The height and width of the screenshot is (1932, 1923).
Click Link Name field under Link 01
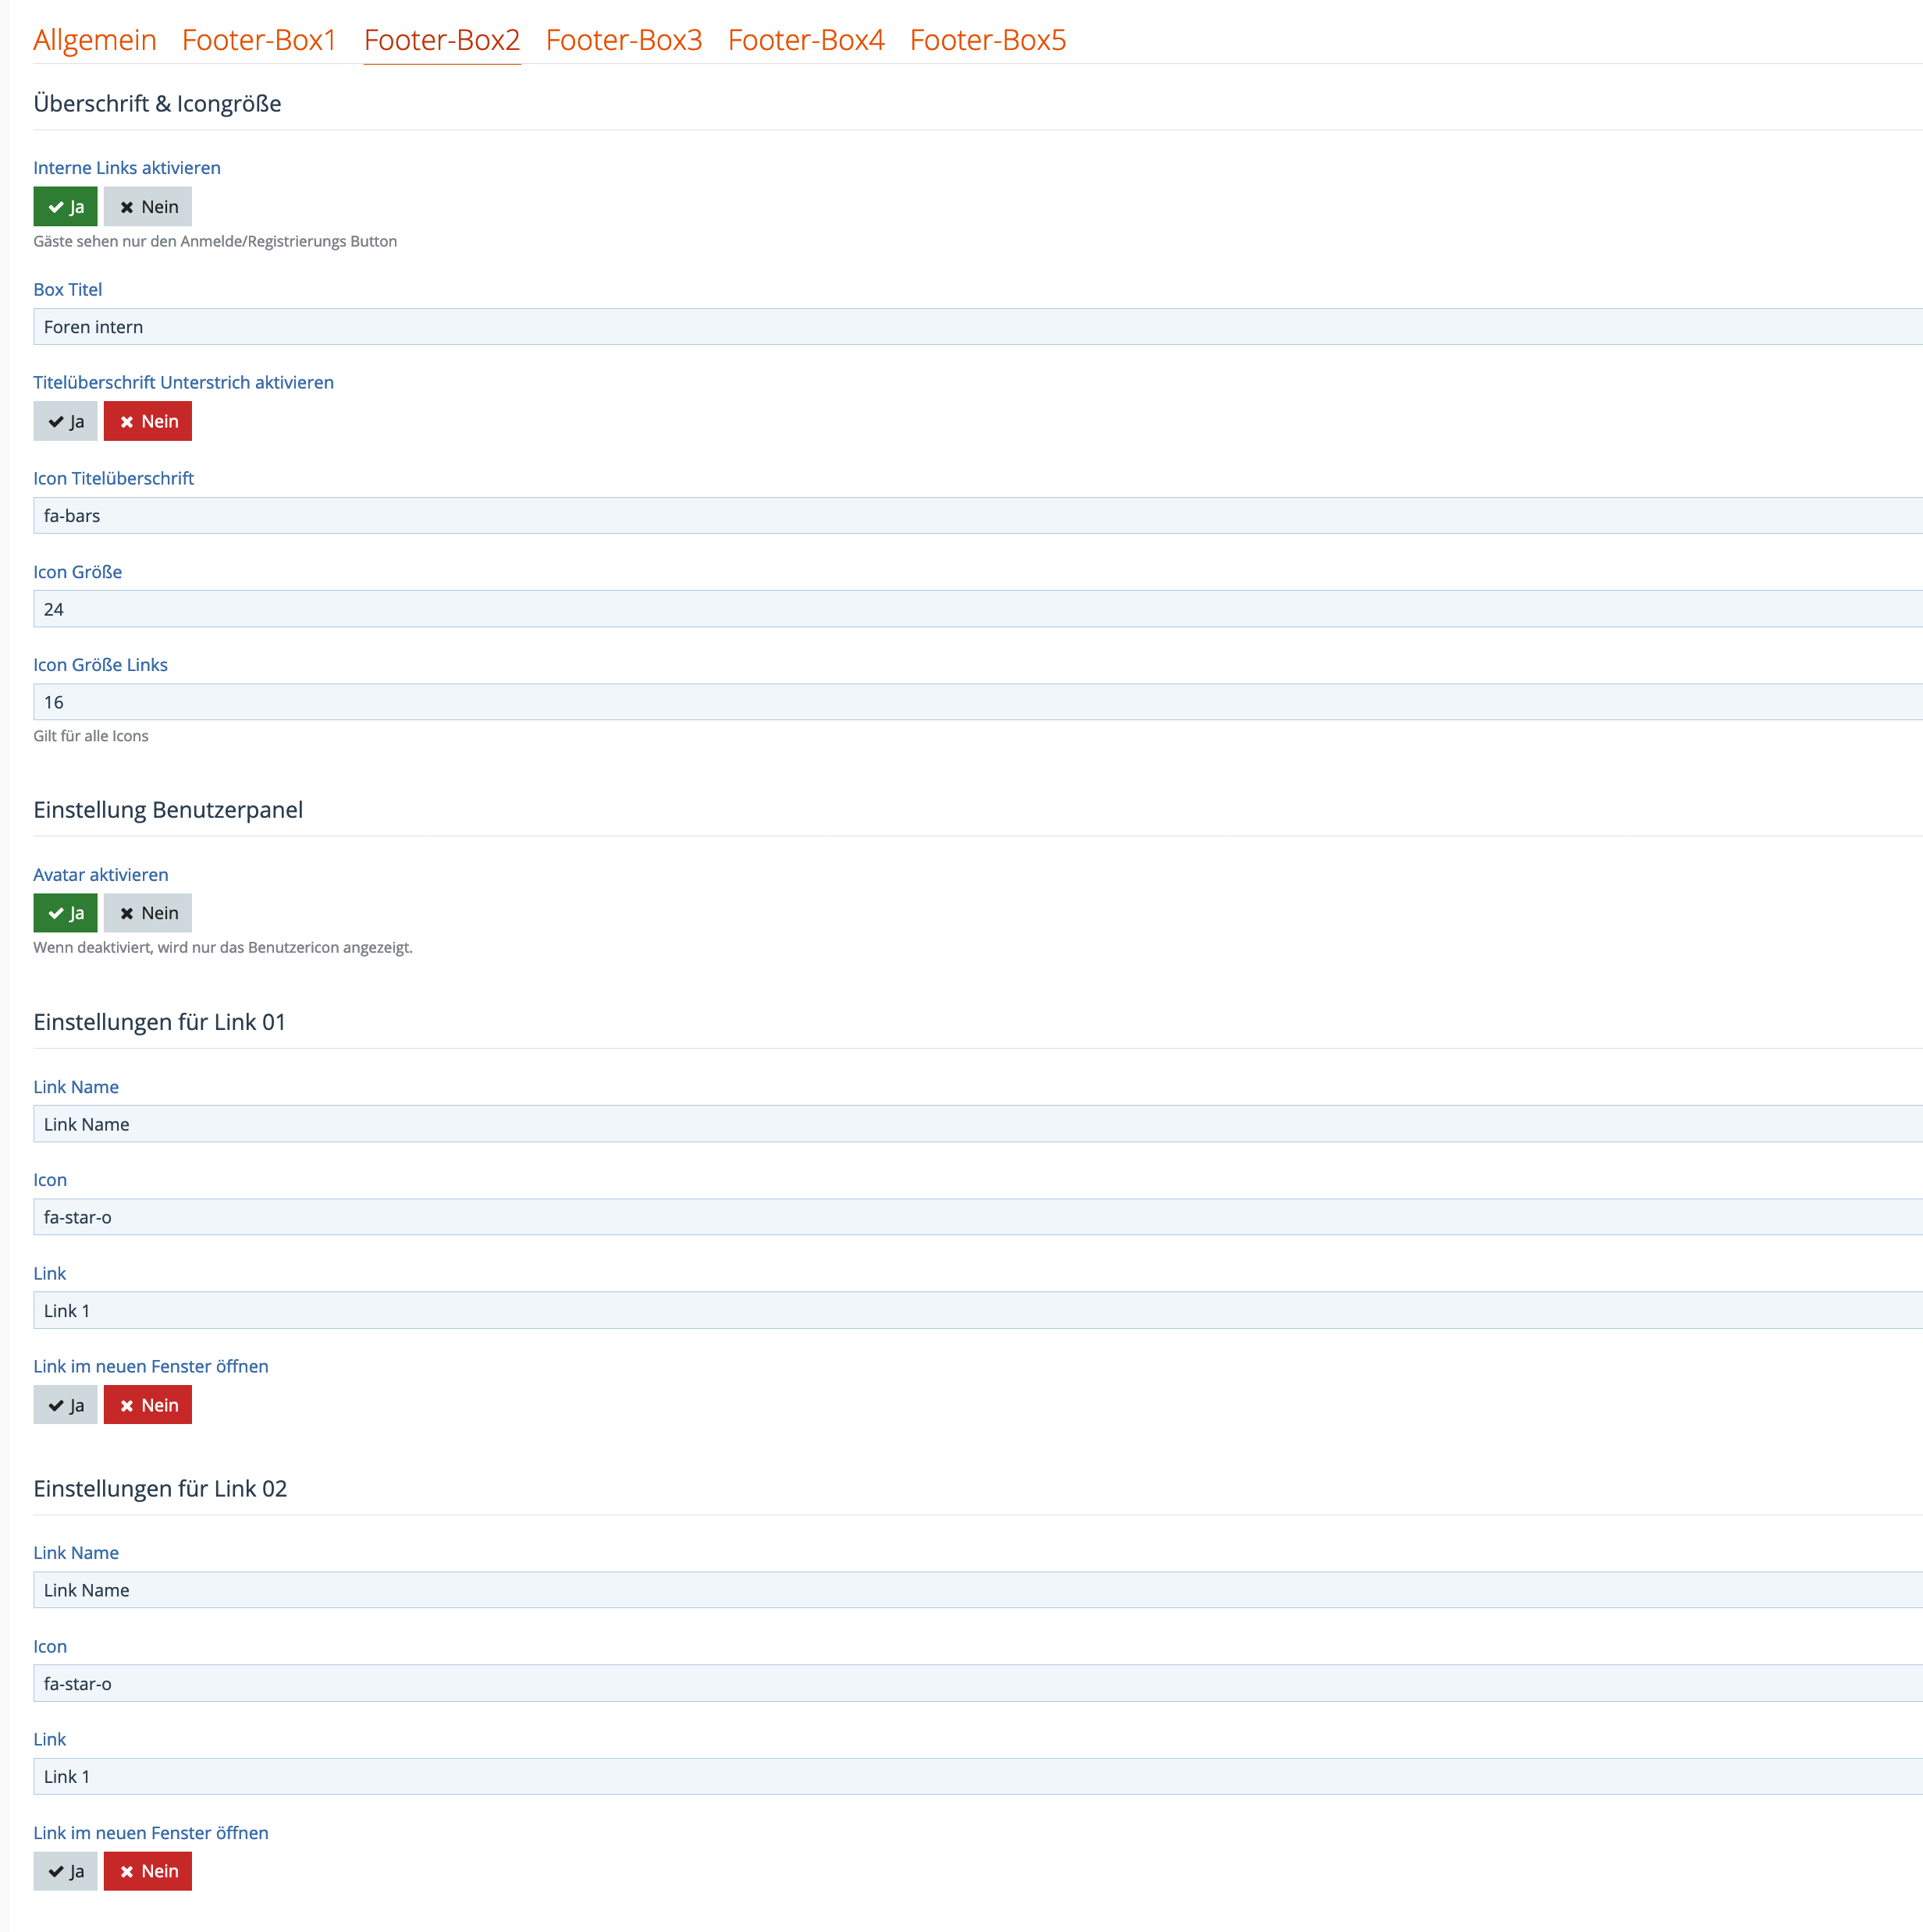coord(976,1124)
